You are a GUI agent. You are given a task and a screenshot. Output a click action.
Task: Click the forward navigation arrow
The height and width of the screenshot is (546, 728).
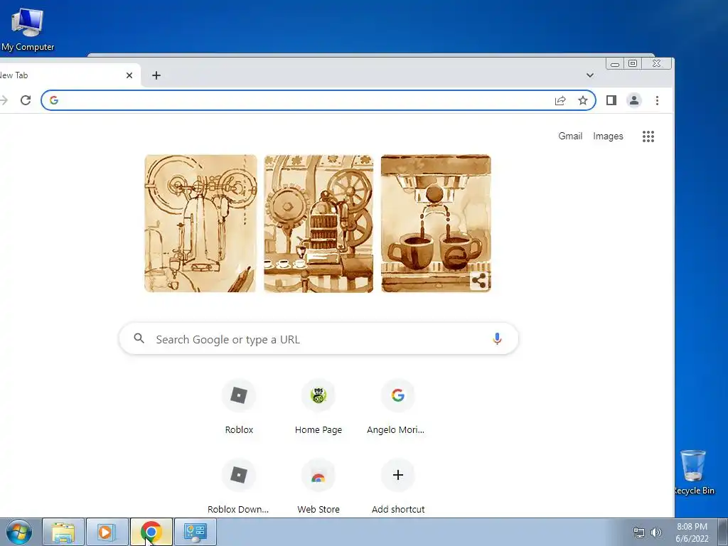tap(4, 100)
